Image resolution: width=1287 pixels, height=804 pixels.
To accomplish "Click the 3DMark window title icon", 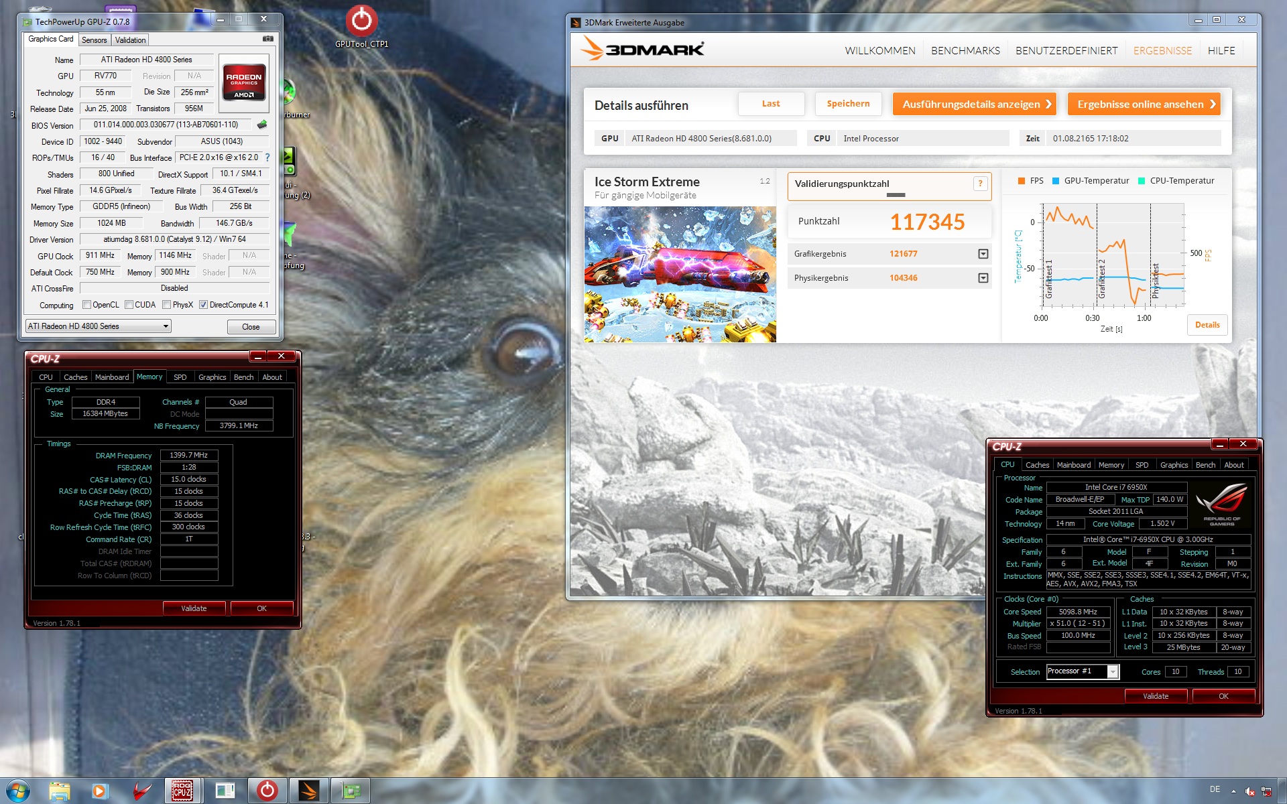I will [576, 22].
